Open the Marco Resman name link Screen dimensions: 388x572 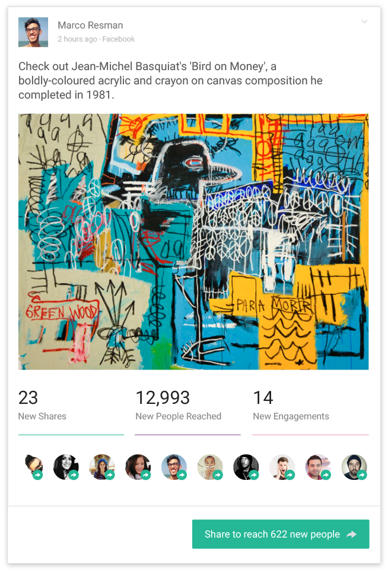point(90,25)
